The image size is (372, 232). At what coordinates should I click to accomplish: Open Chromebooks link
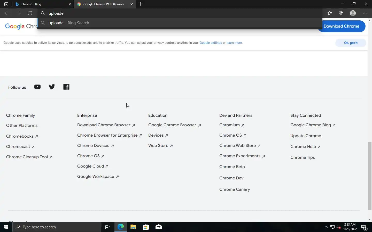coord(22,136)
